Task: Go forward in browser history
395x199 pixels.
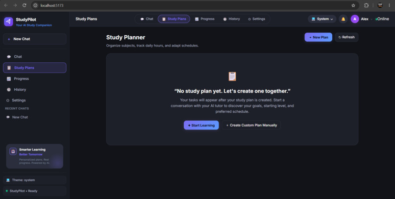Action: click(x=15, y=5)
